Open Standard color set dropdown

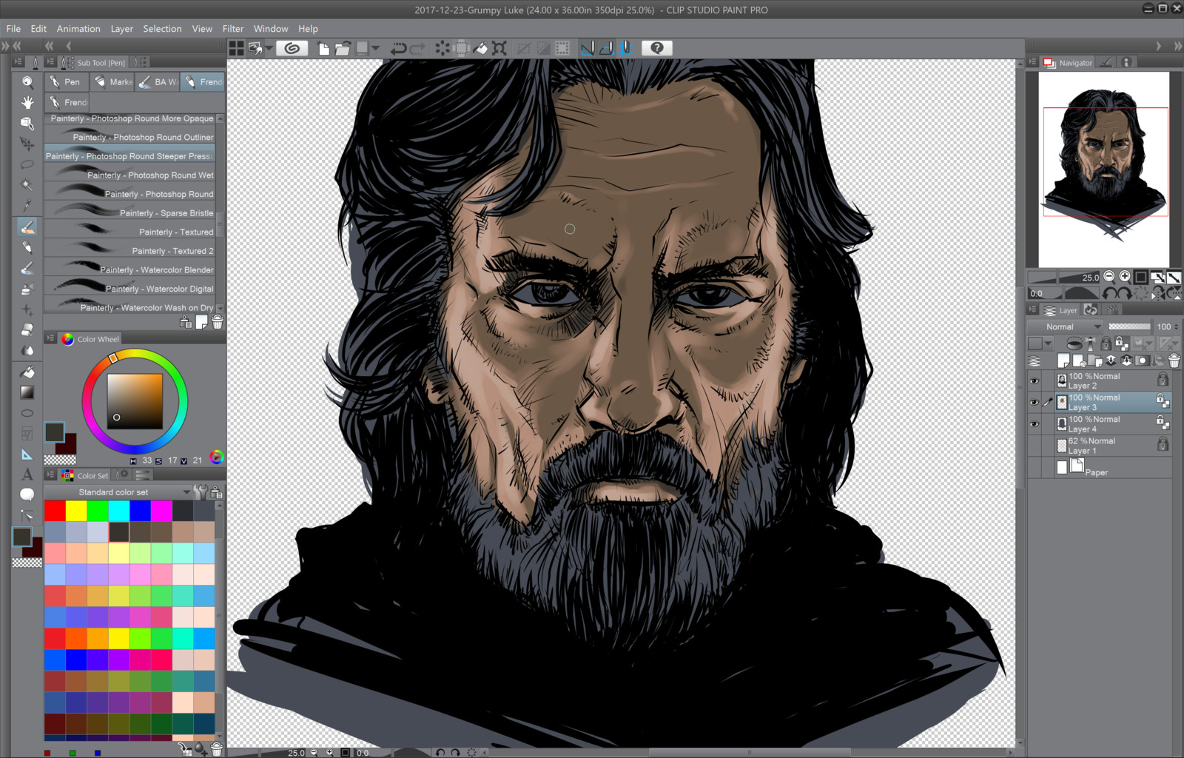point(119,492)
